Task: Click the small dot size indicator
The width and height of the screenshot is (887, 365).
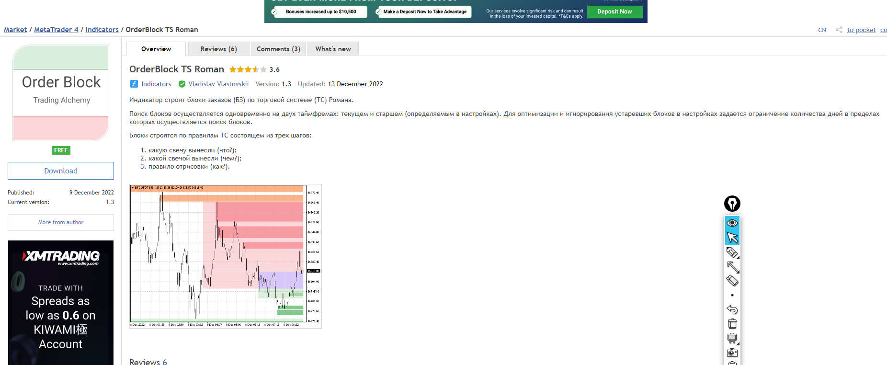Action: (732, 295)
